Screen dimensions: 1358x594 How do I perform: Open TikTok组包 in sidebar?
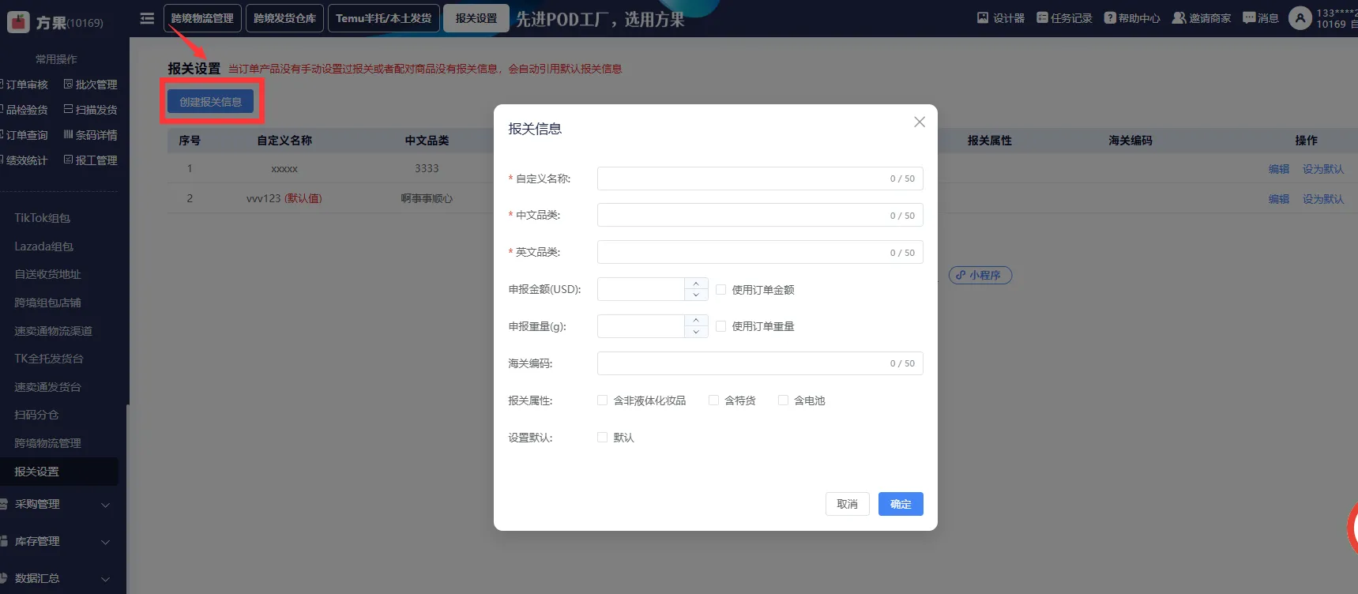(x=43, y=218)
